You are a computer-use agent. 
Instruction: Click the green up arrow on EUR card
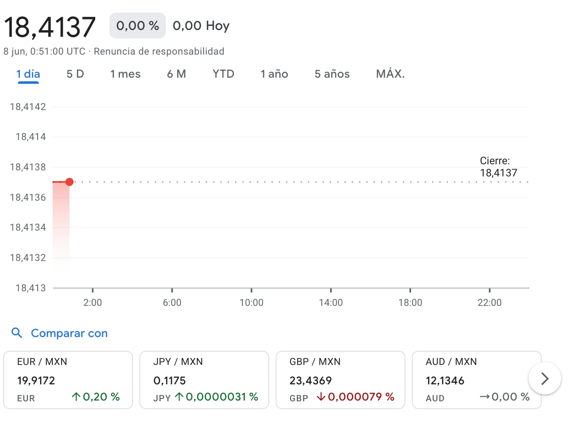coord(76,397)
